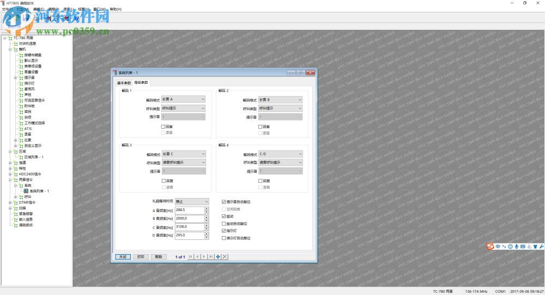Click the Sogou emoji smiley icon
The height and width of the screenshot is (295, 545).
tap(510, 246)
